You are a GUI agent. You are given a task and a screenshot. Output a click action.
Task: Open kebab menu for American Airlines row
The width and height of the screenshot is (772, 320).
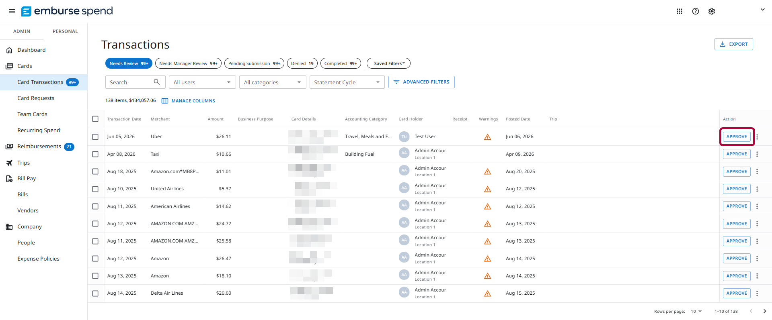point(757,206)
